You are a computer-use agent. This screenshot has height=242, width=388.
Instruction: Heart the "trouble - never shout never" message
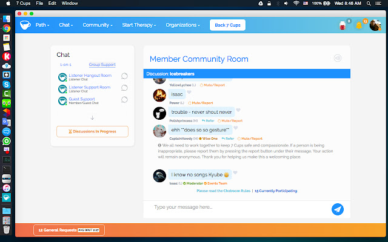pyautogui.click(x=238, y=110)
